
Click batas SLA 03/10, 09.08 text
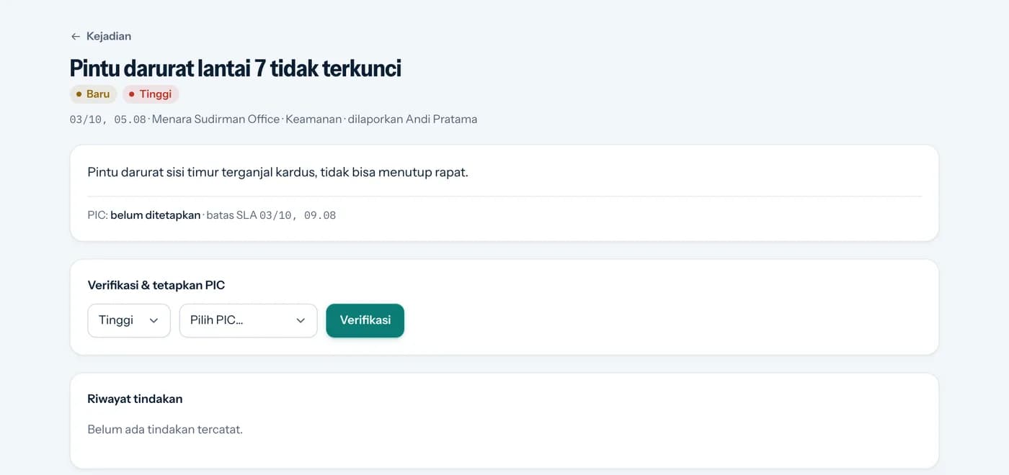point(271,215)
